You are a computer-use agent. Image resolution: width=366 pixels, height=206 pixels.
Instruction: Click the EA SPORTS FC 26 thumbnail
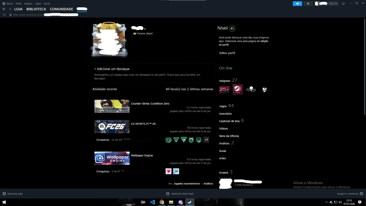[112, 127]
